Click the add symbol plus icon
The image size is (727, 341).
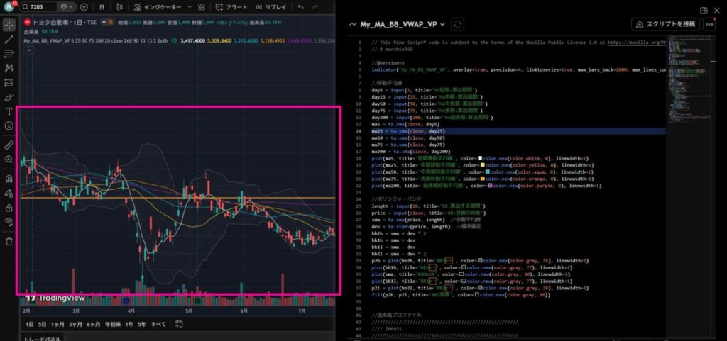tap(84, 7)
